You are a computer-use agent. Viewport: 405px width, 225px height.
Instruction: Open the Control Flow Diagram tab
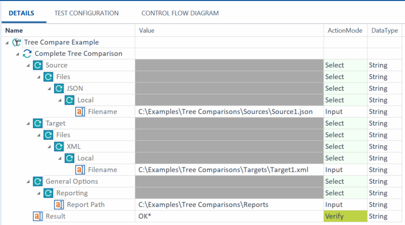pyautogui.click(x=180, y=13)
